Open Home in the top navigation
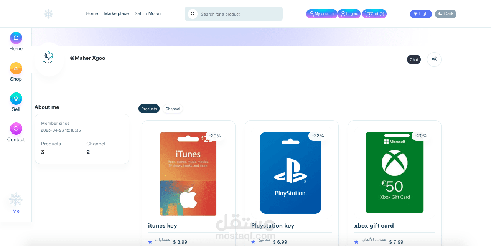 pos(92,13)
